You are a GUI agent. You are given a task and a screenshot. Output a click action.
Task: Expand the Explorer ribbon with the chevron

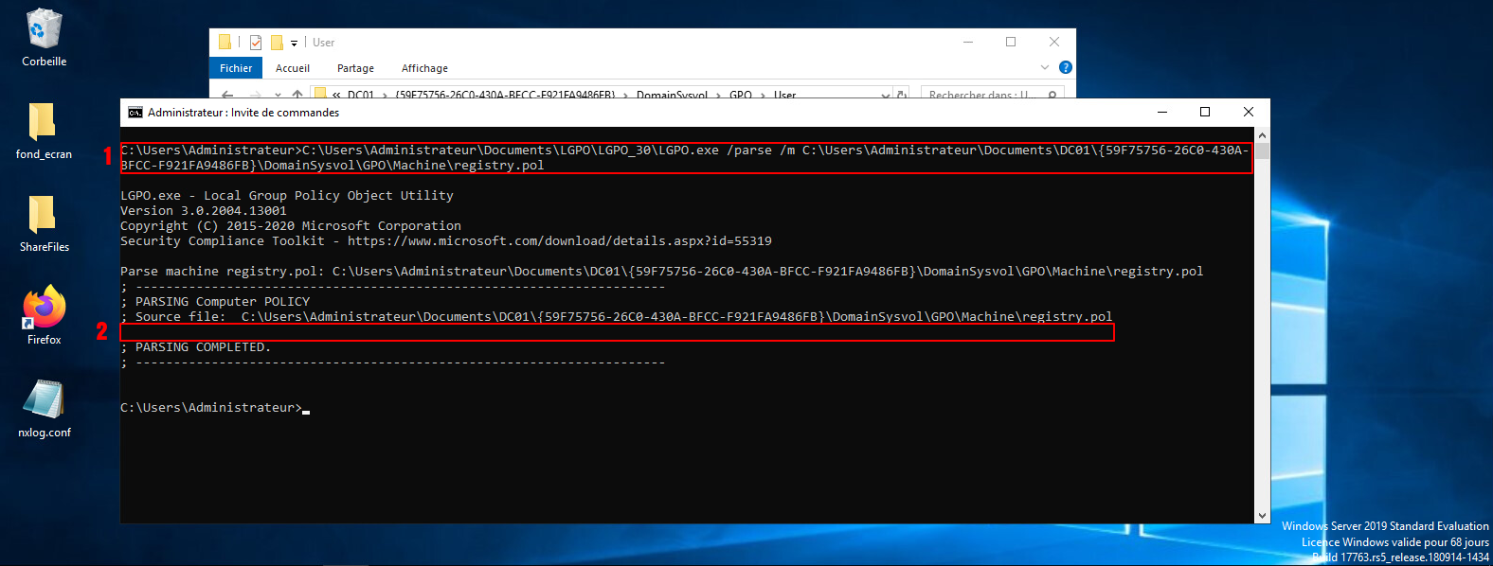pos(1045,68)
